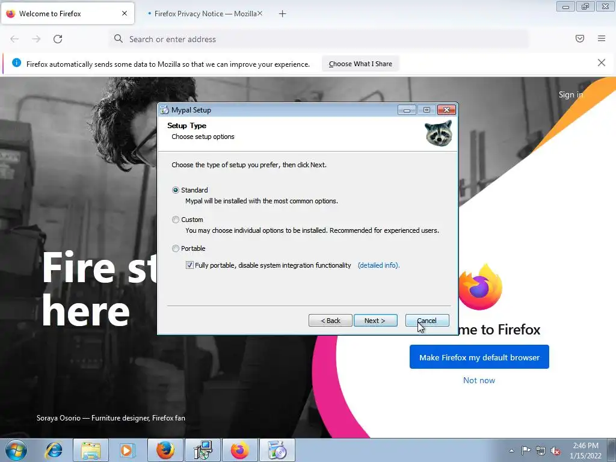Select the Custom setup radio button

pos(176,220)
